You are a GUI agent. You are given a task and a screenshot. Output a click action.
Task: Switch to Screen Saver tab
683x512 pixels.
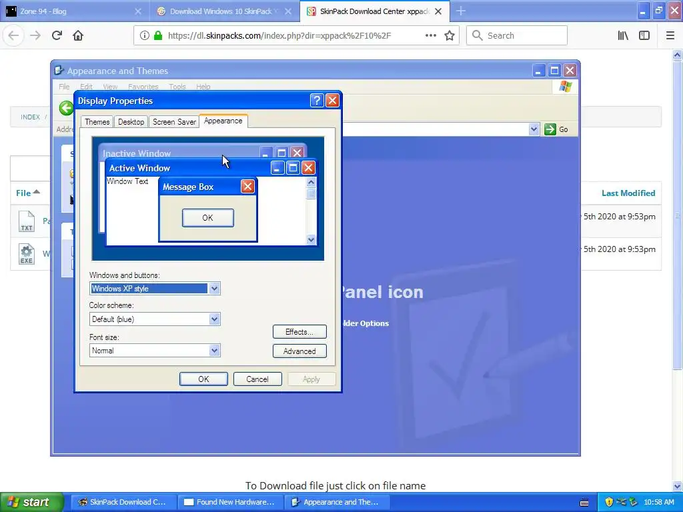tap(174, 122)
